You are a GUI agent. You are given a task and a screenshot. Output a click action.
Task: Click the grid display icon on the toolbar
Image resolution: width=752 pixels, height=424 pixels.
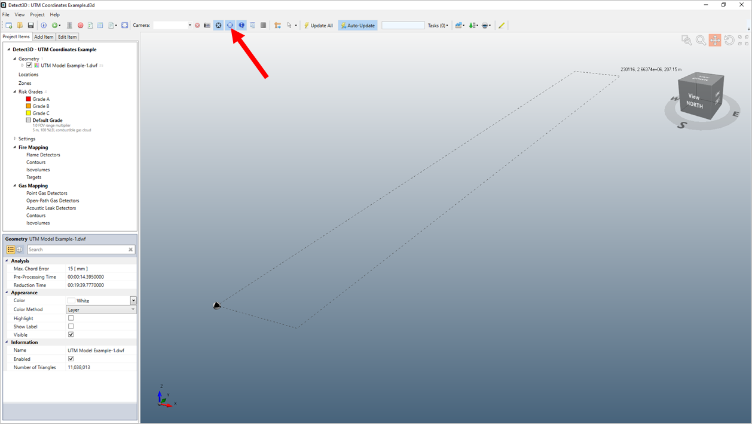[x=263, y=25]
